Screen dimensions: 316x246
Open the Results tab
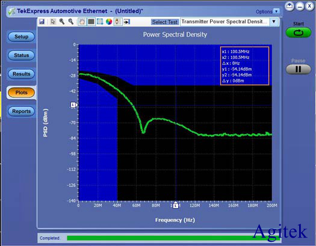(x=21, y=74)
